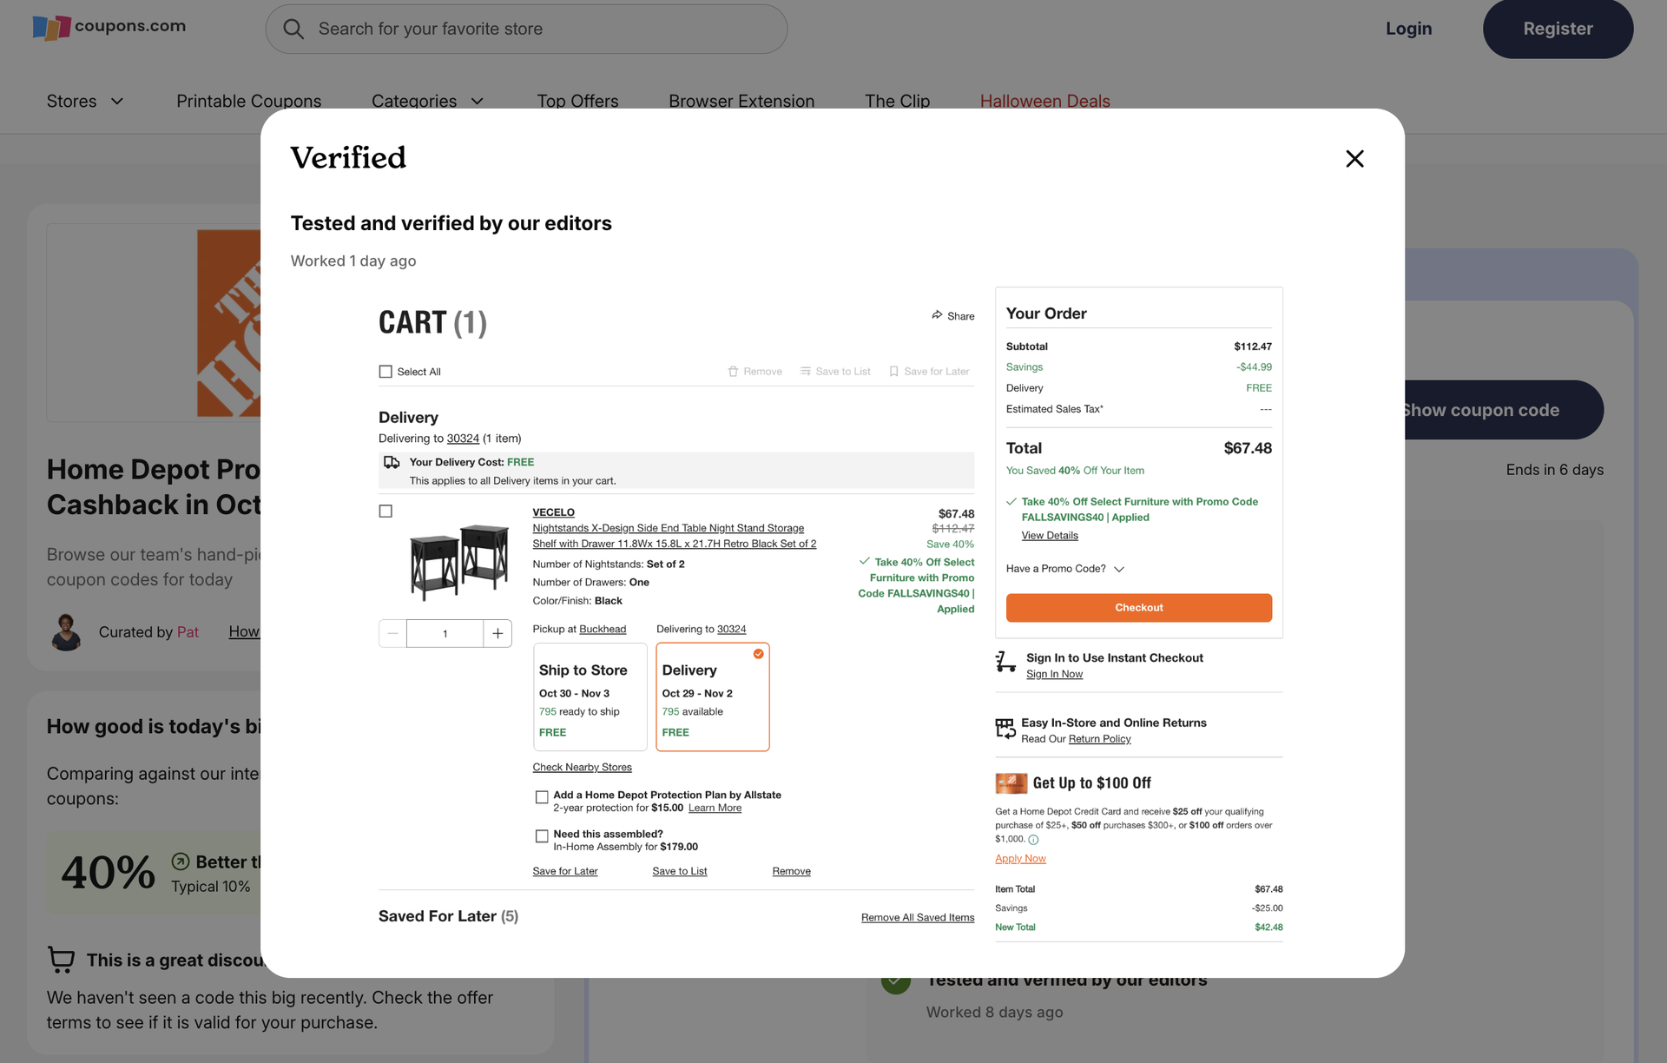The height and width of the screenshot is (1063, 1667).
Task: Check Home Depot Protection Plan checkbox
Action: (542, 797)
